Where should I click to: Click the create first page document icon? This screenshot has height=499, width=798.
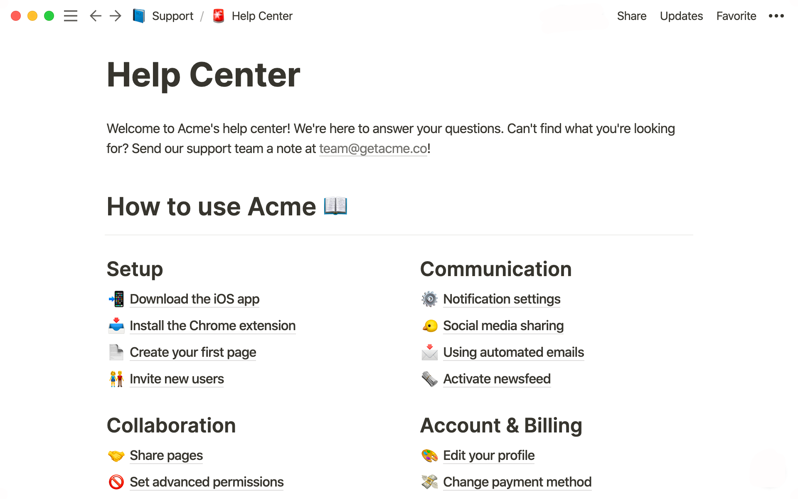tap(116, 352)
